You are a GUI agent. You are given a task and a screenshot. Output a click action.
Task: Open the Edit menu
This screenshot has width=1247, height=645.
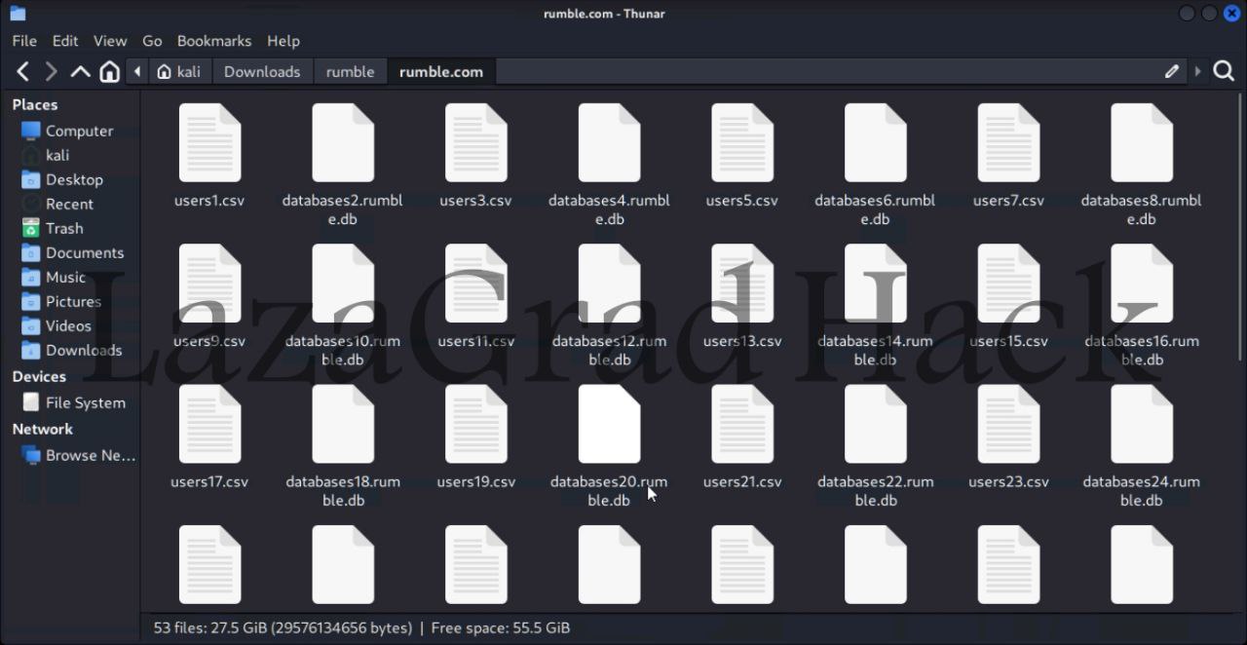(65, 41)
